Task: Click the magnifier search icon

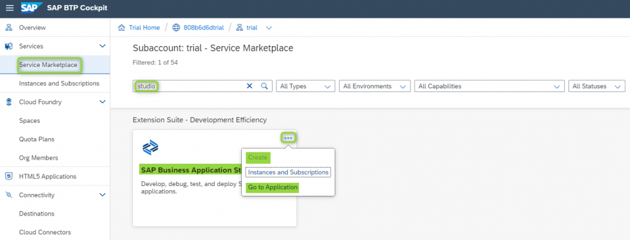Action: 265,86
